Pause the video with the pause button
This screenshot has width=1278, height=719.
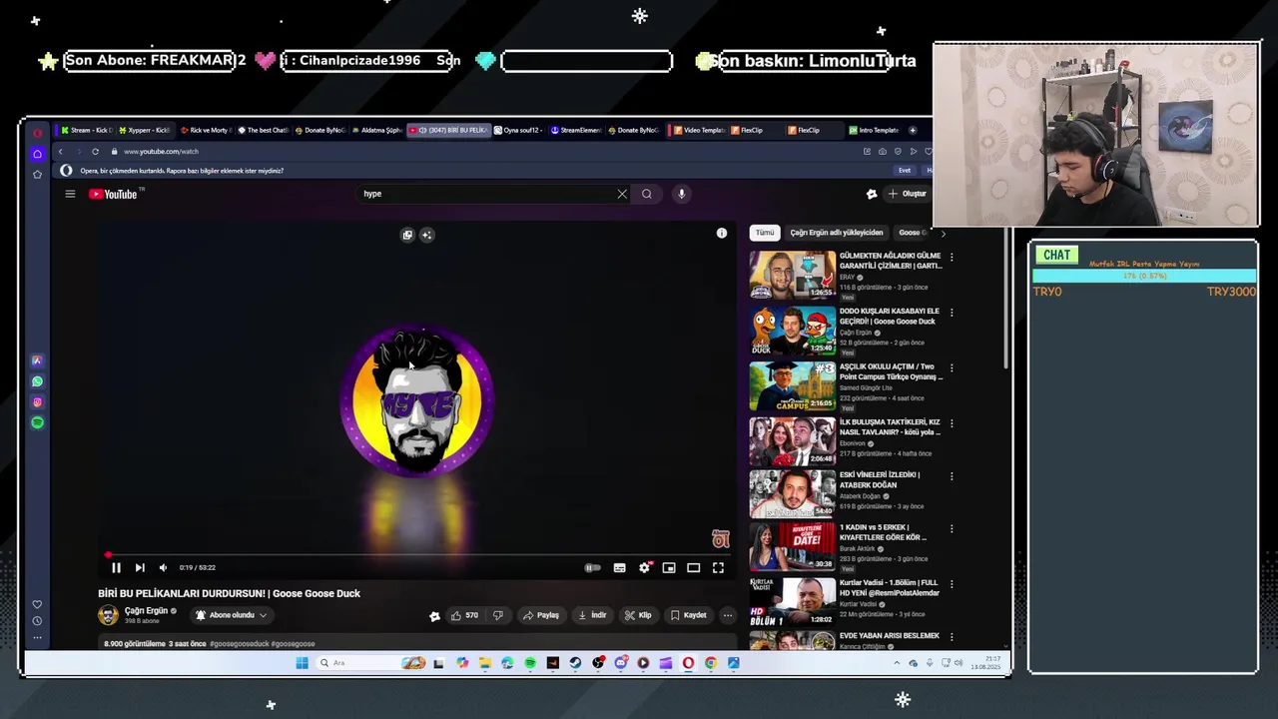(116, 567)
